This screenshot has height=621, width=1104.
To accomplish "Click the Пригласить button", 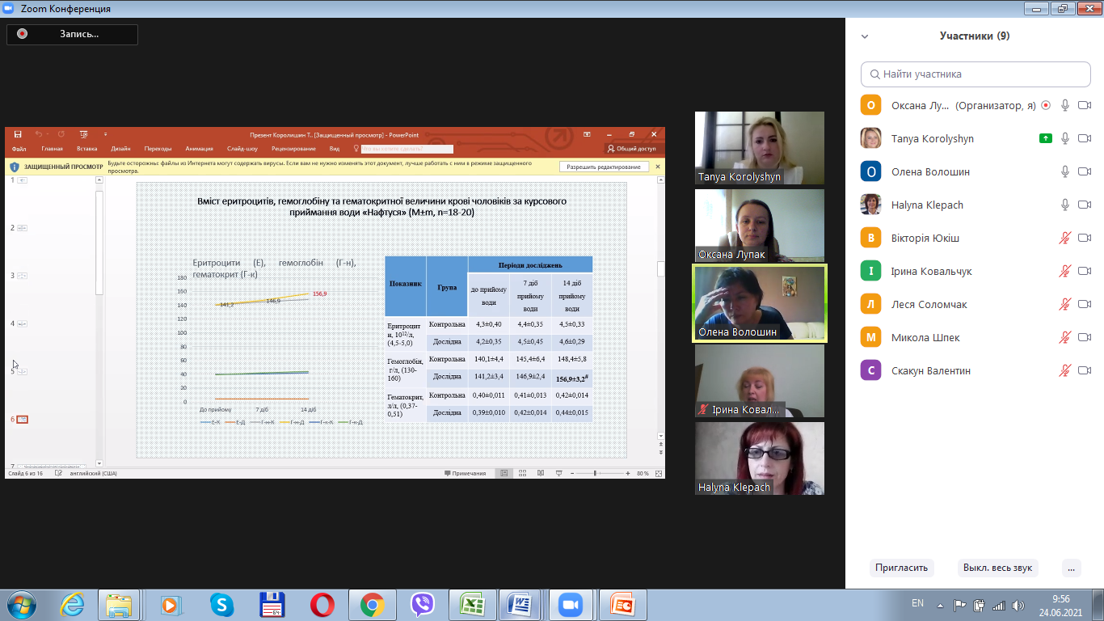I will [901, 568].
